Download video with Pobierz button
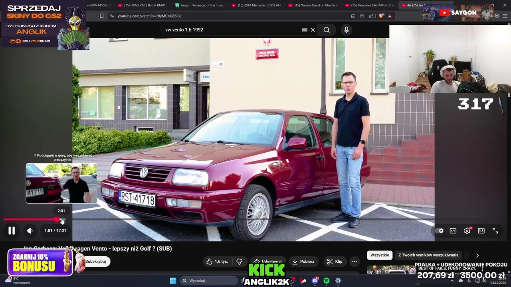Screen dimensions: 511x287 pyautogui.click(x=303, y=261)
